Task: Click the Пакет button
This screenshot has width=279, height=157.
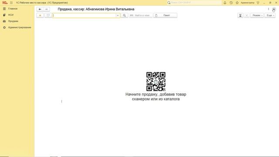Action: click(165, 16)
